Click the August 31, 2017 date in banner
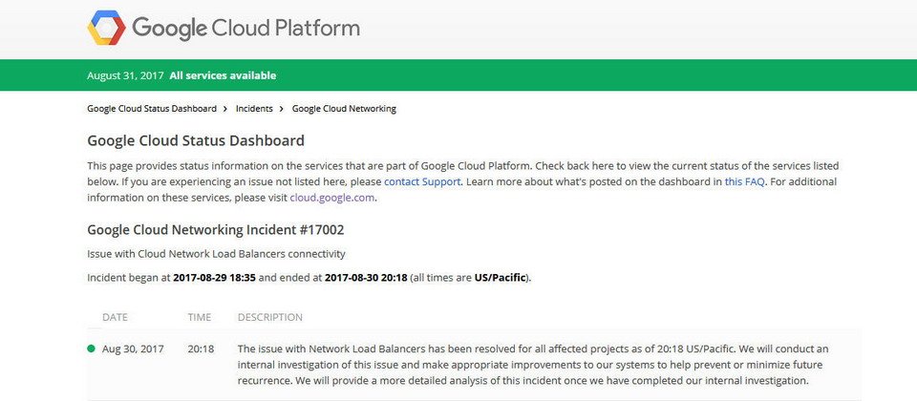The image size is (917, 401). (x=125, y=75)
